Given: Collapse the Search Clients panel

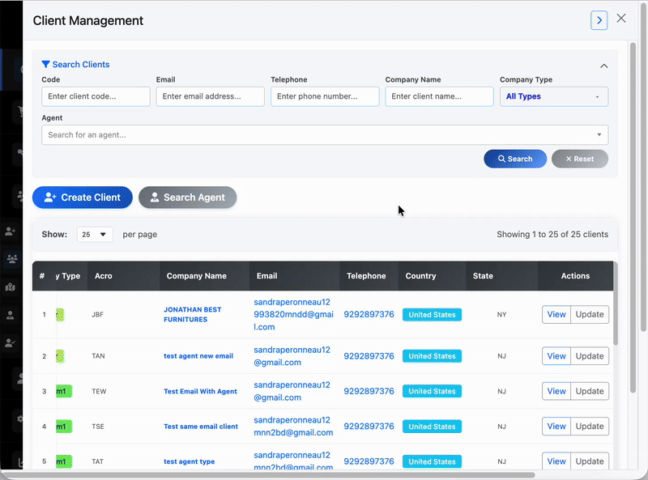Looking at the screenshot, I should 603,66.
